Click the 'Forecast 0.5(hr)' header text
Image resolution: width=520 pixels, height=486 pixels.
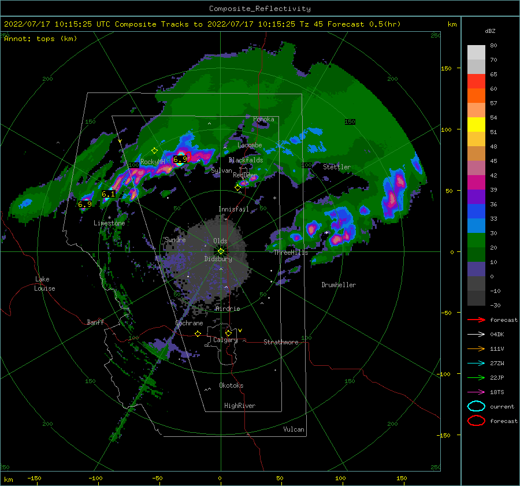(364, 24)
